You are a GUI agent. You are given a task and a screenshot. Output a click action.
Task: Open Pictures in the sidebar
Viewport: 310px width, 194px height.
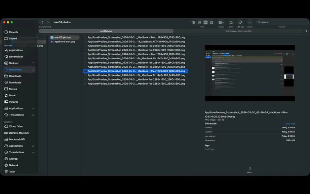(x=19, y=102)
